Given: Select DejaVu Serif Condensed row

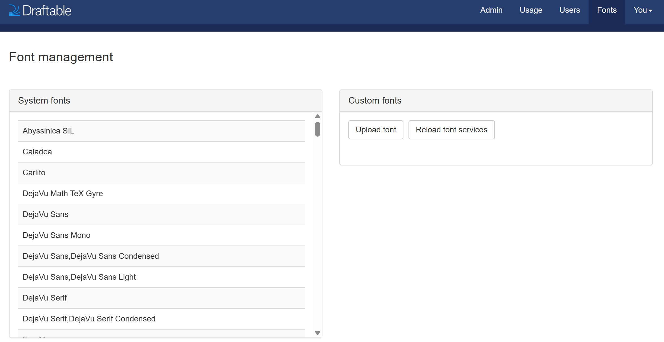Looking at the screenshot, I should 161,319.
